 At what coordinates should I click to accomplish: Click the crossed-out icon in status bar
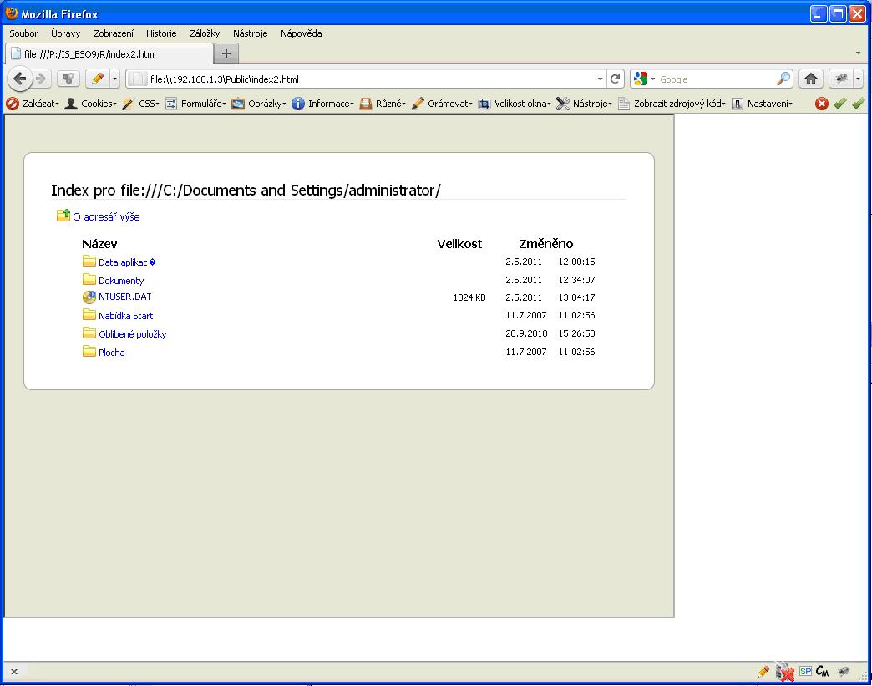coord(784,672)
